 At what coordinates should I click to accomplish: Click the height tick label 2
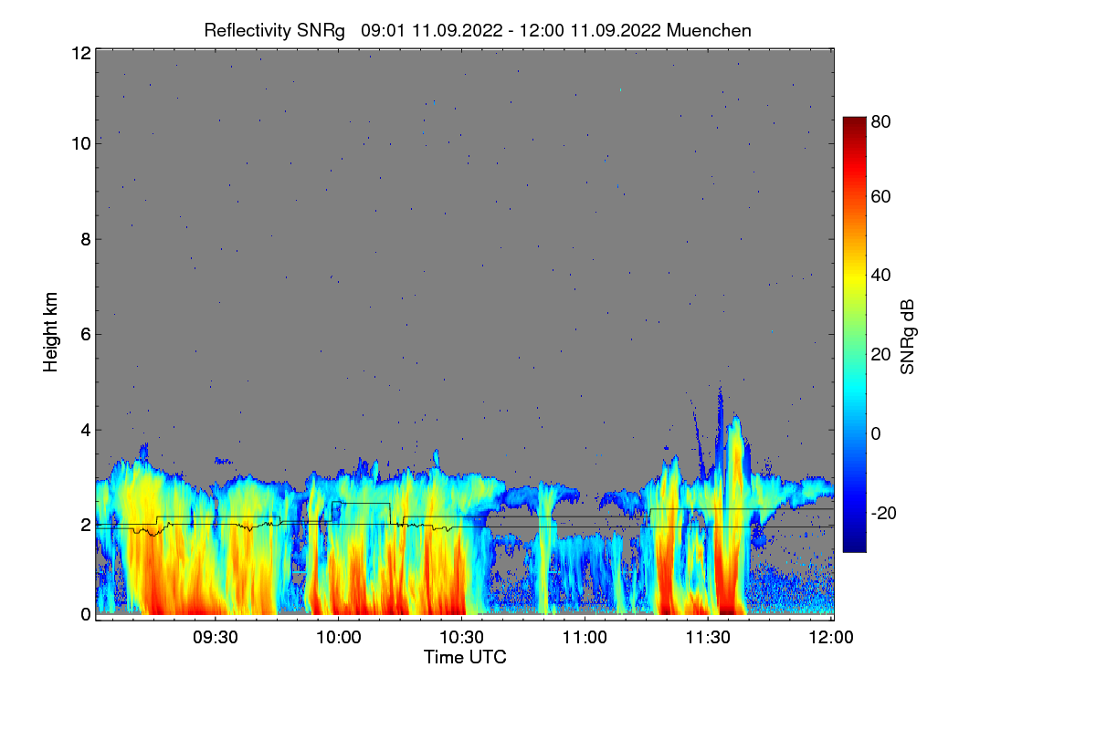(x=85, y=525)
